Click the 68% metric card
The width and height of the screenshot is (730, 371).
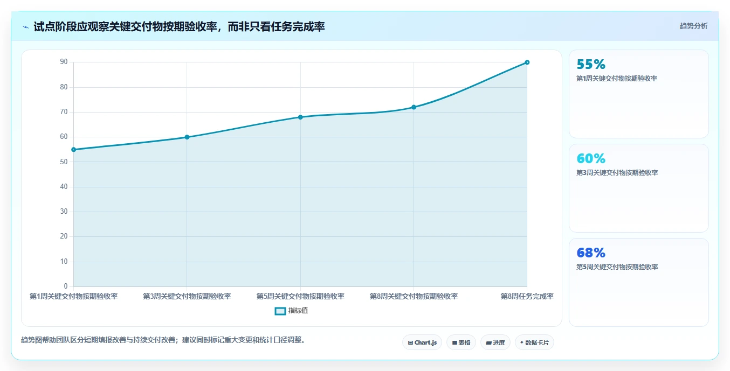point(638,283)
